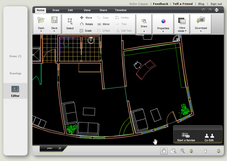Click the zoom slider handle
The width and height of the screenshot is (227, 161).
pos(205,151)
